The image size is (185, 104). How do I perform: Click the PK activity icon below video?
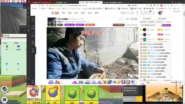[51, 82]
